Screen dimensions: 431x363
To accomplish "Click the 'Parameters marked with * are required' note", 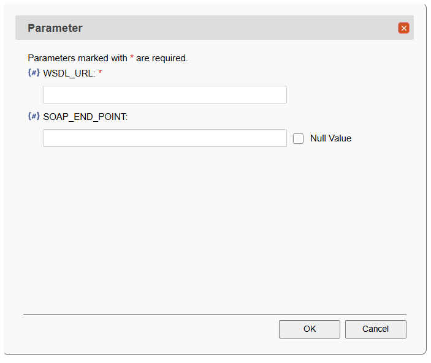I will coord(108,58).
